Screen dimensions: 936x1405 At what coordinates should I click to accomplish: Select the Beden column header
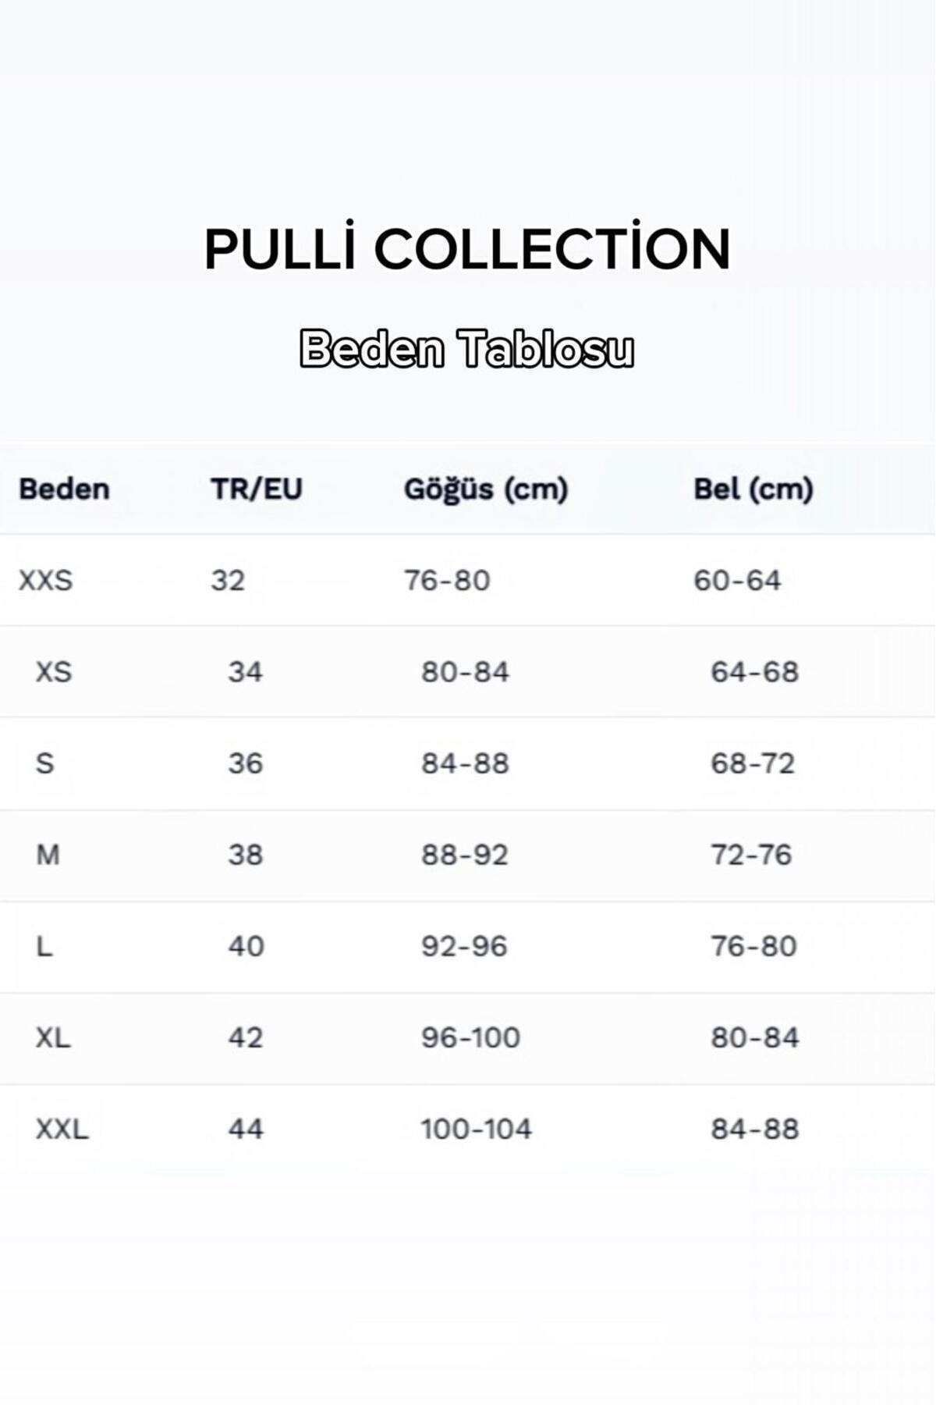[x=64, y=489]
